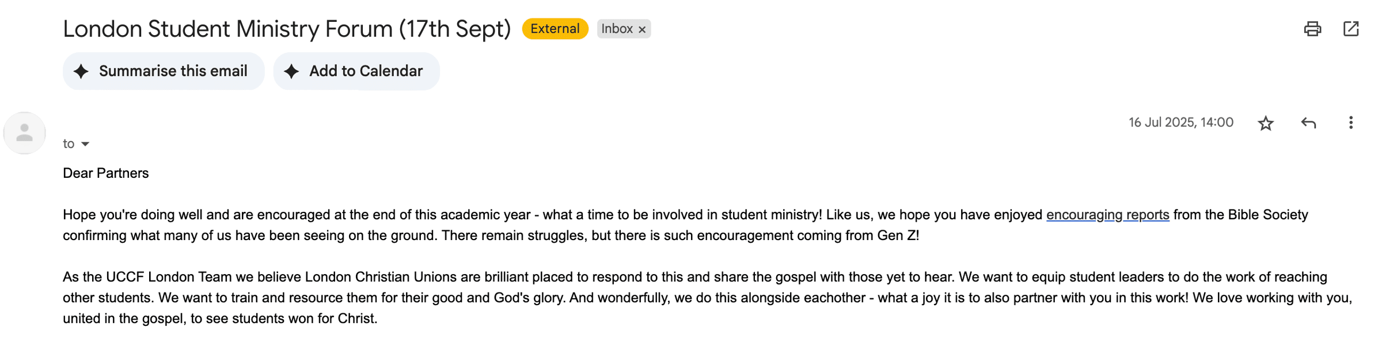Click the sparkle icon on Summarise this email
Screen dimensions: 1382x346
click(81, 71)
